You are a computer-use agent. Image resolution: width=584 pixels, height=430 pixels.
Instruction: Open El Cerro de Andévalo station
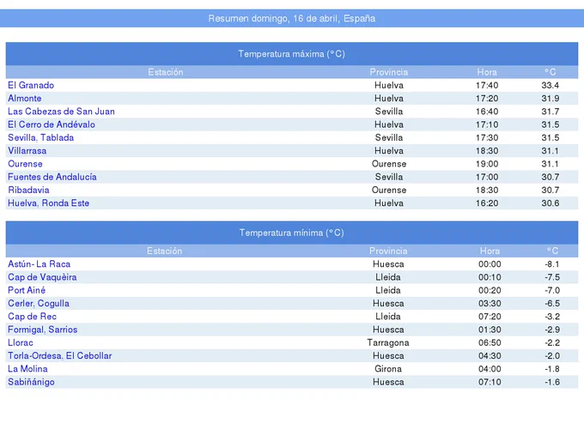(x=52, y=124)
